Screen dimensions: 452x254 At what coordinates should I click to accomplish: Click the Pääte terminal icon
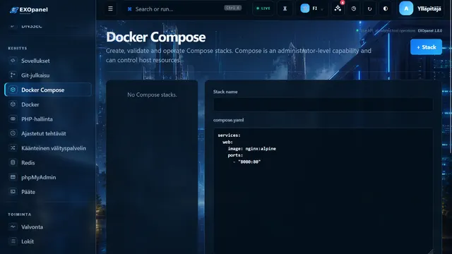pyautogui.click(x=13, y=191)
